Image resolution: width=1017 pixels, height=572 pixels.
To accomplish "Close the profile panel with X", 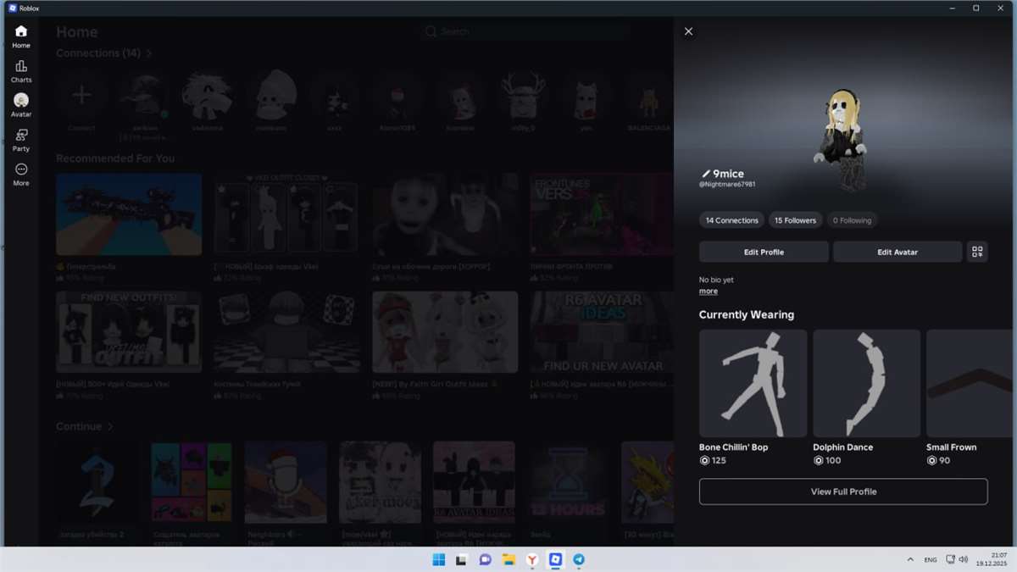I will coord(688,31).
